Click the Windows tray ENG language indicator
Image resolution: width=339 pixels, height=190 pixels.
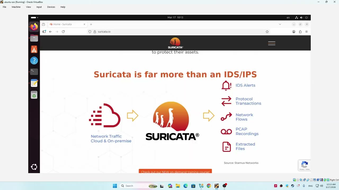(310, 186)
